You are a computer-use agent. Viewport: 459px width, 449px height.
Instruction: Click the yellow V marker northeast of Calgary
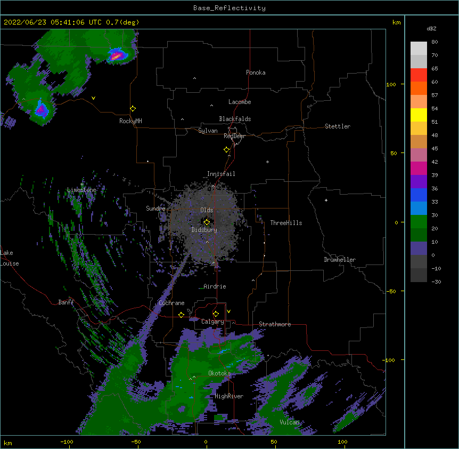point(228,311)
